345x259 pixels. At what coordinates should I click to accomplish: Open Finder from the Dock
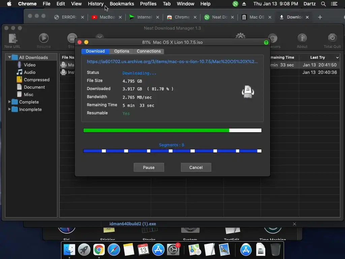[69, 250]
